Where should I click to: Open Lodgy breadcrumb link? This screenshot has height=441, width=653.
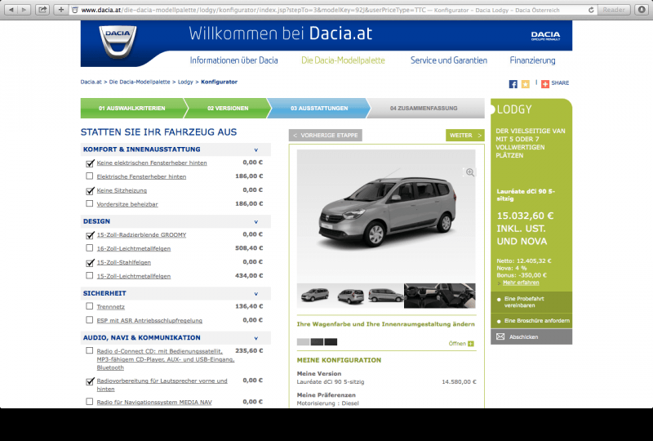[x=185, y=82]
